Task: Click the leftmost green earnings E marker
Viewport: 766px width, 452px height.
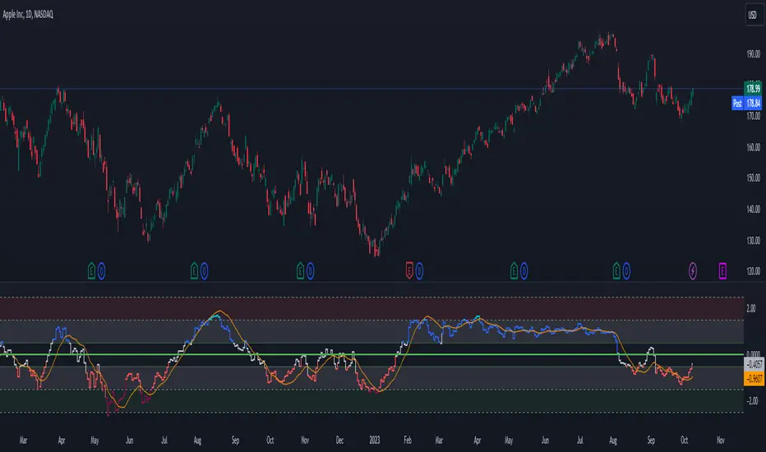Action: pos(91,269)
